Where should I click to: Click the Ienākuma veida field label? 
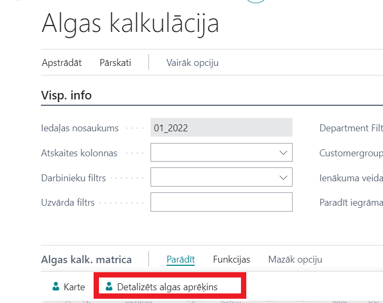click(x=351, y=178)
